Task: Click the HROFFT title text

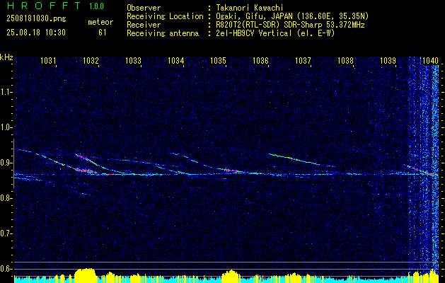Action: 44,6
